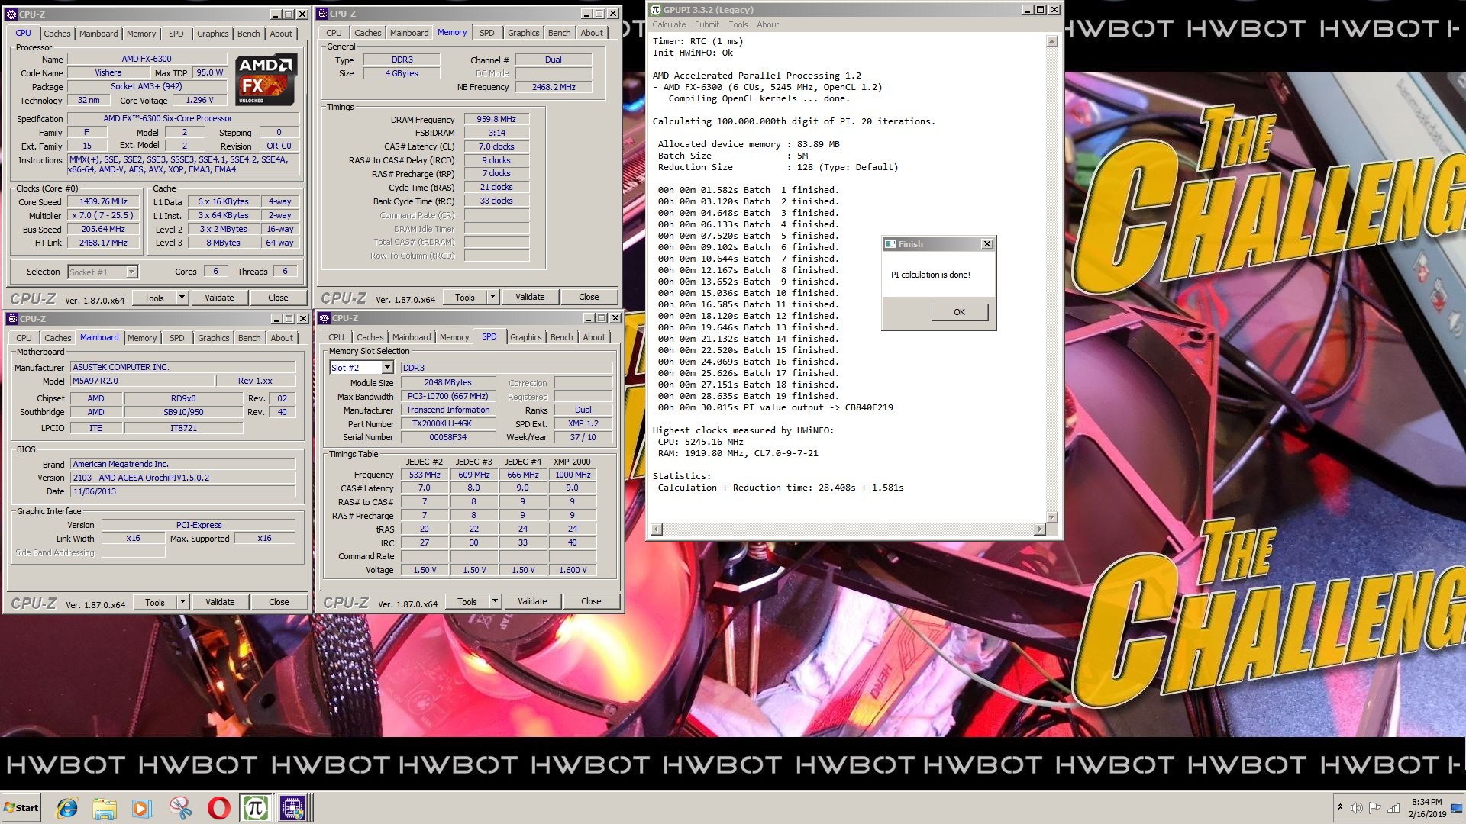Open the Action Center flag tray icon
This screenshot has width=1466, height=824.
[1374, 808]
